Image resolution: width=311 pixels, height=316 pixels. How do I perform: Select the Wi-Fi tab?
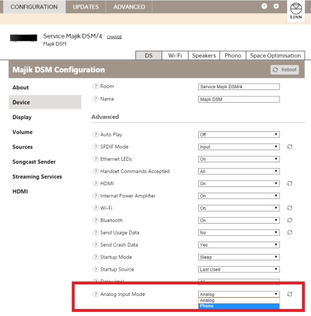click(x=175, y=56)
